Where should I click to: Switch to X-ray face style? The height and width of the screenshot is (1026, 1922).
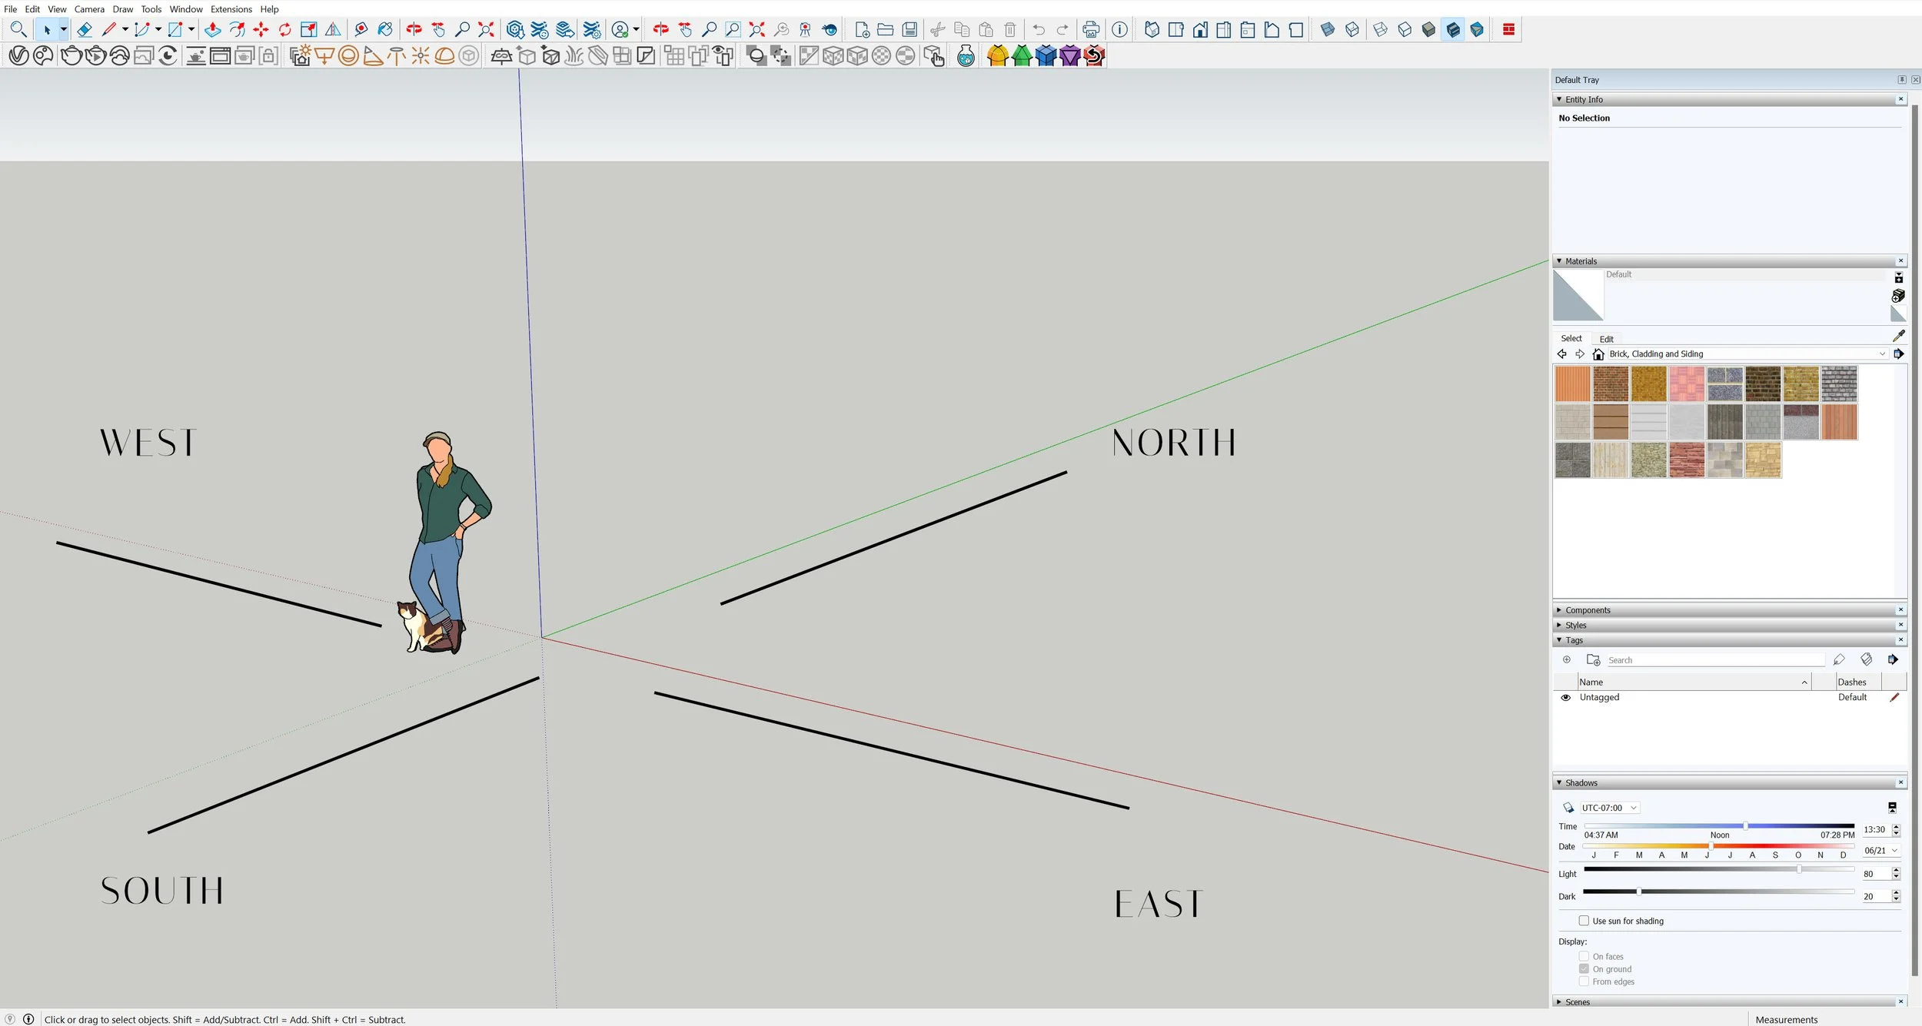[1326, 29]
